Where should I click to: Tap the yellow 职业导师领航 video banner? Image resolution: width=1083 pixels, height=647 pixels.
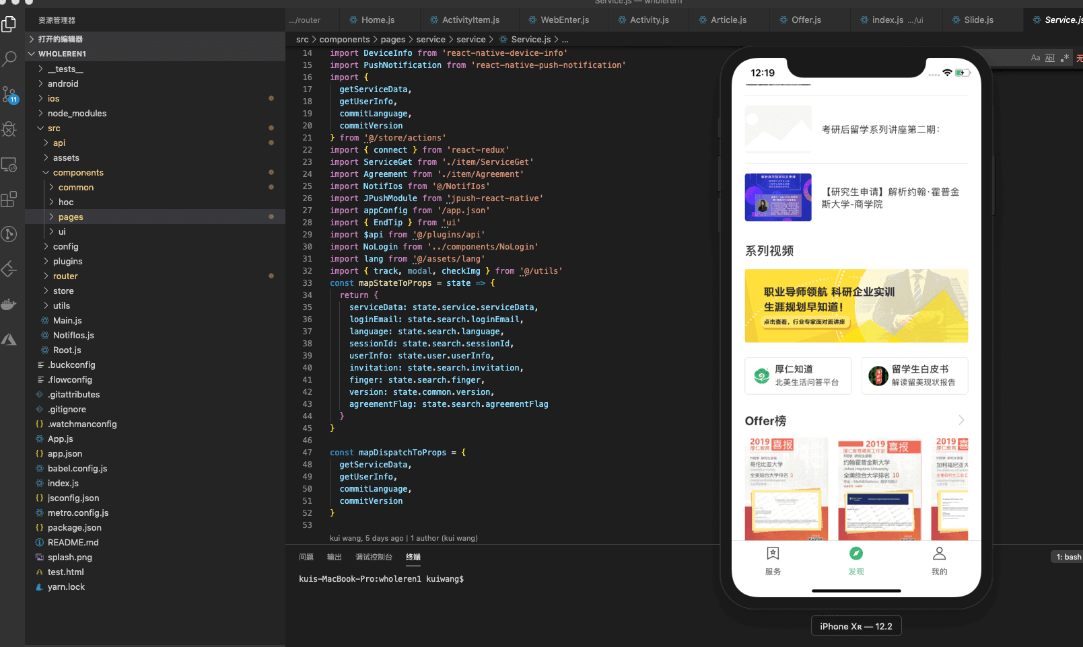click(x=856, y=306)
